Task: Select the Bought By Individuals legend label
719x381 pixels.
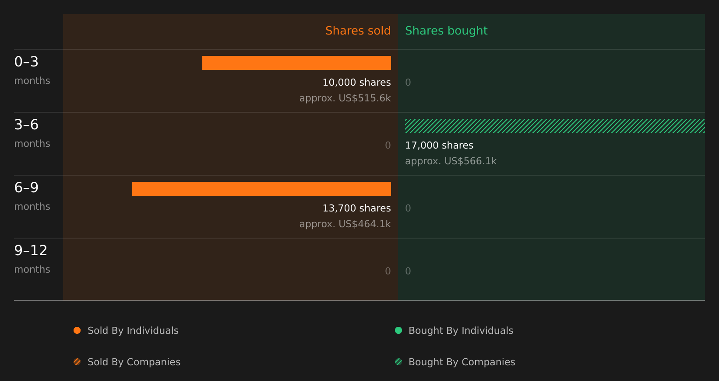Action: point(461,331)
